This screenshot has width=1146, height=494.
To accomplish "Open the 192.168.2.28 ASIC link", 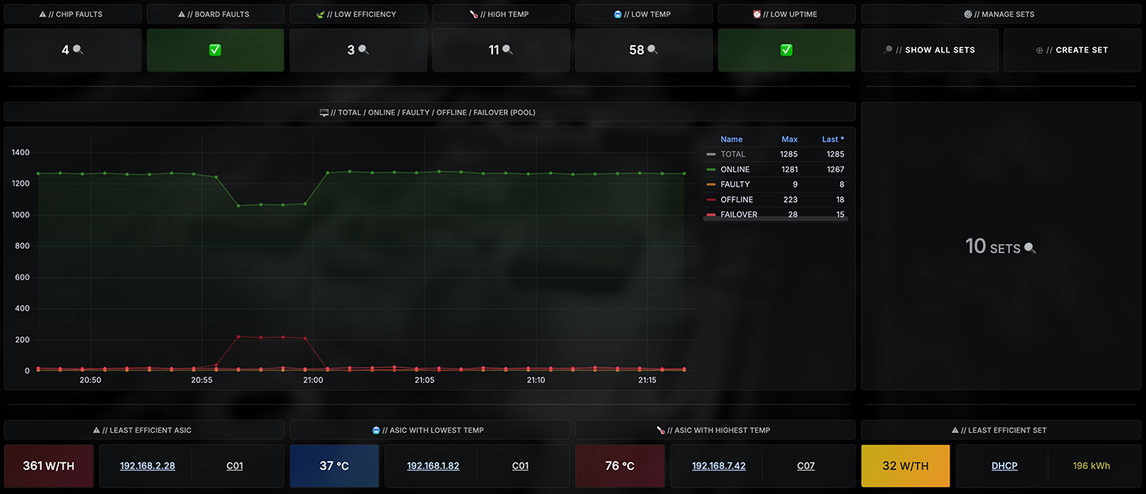I will pos(147,466).
